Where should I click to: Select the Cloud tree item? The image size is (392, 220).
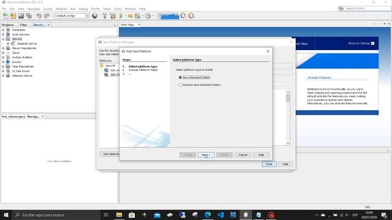15,53
